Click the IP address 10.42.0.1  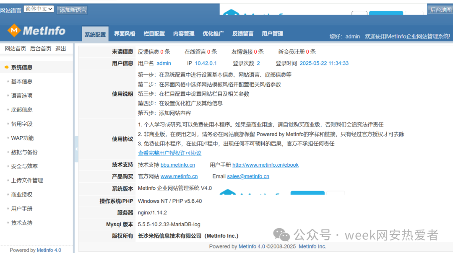click(206, 64)
